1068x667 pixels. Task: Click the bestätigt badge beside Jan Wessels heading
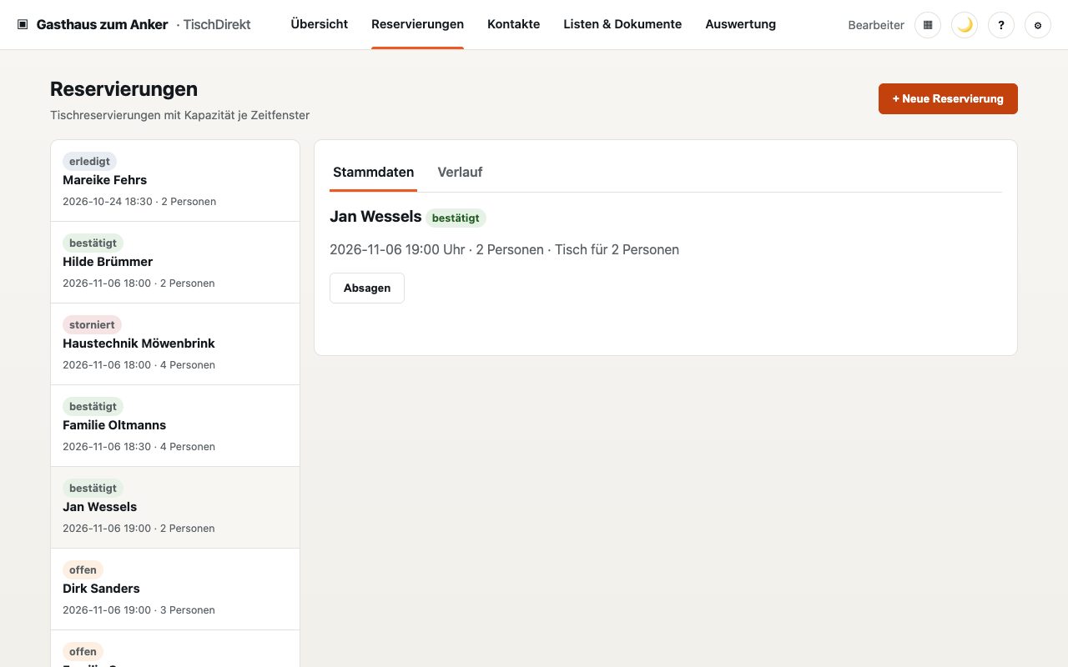point(456,218)
